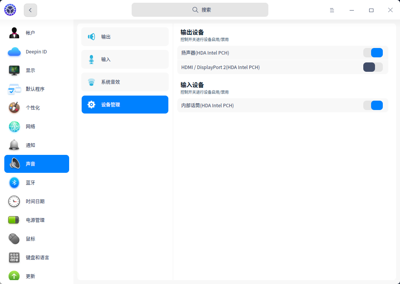Screen dimensions: 400x284
Task: Click the 网络 network globe icon
Action: tap(14, 126)
